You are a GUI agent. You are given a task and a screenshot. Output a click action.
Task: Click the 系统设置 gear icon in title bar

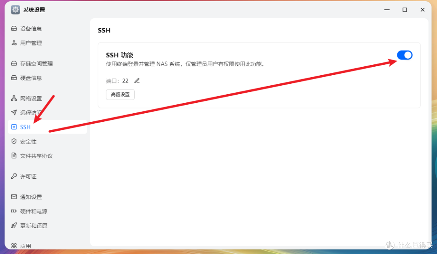click(15, 10)
